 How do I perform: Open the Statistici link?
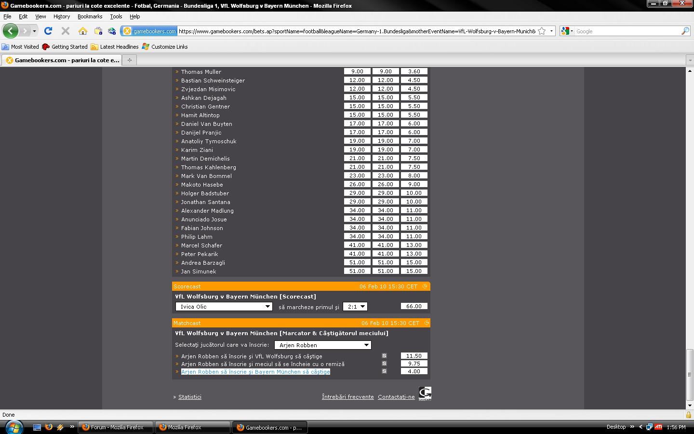pos(190,397)
